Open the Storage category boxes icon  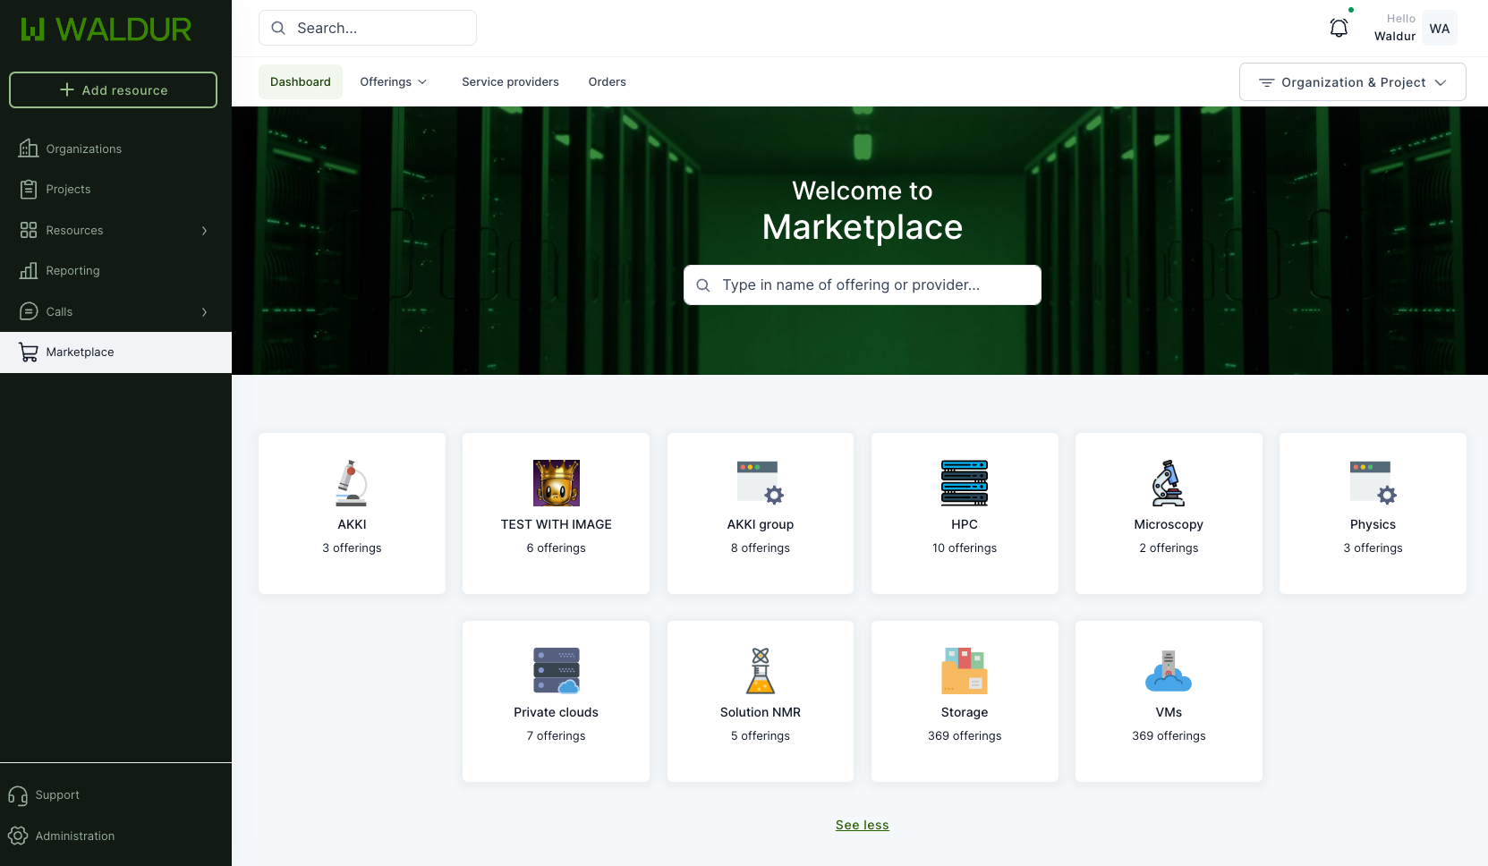pos(964,671)
